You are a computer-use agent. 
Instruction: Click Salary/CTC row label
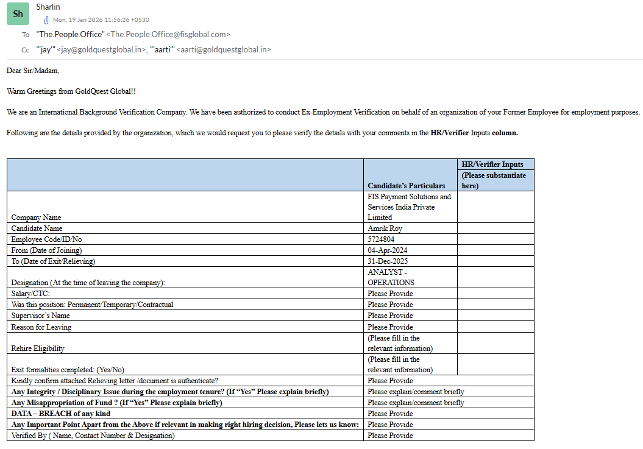pos(30,294)
